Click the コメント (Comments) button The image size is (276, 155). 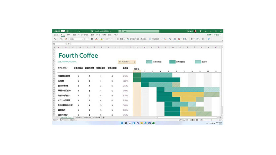[x=217, y=35]
